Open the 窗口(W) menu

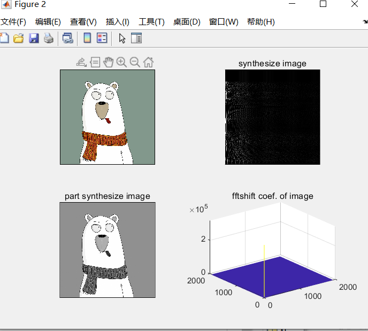click(224, 22)
